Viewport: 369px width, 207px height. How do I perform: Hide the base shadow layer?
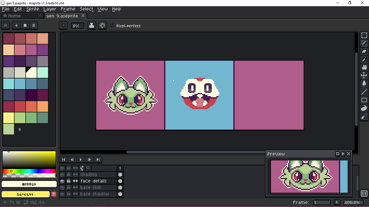[62, 194]
